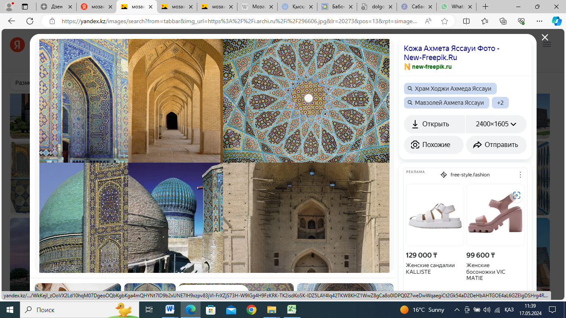Open the Windows notification center

tap(552, 310)
